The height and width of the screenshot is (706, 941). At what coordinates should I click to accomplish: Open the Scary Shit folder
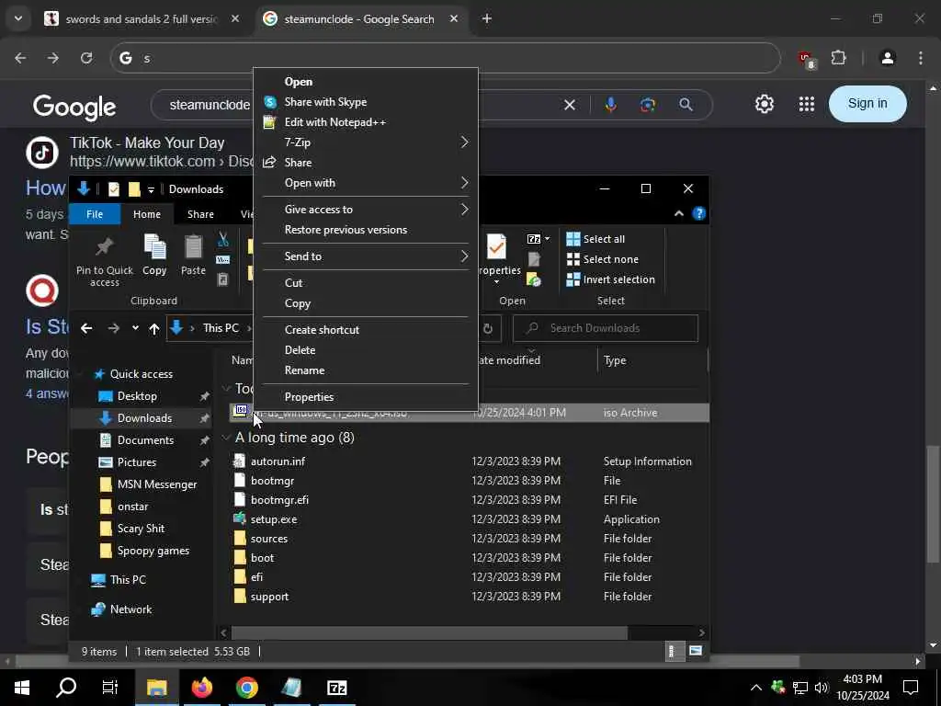[141, 529]
